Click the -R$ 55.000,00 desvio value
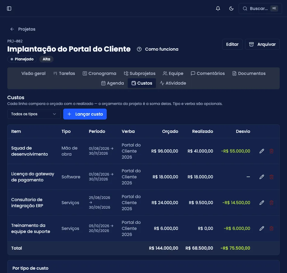 click(x=235, y=151)
